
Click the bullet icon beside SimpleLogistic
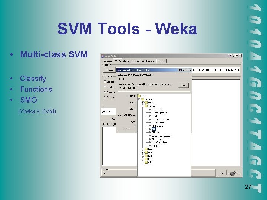tap(150, 139)
